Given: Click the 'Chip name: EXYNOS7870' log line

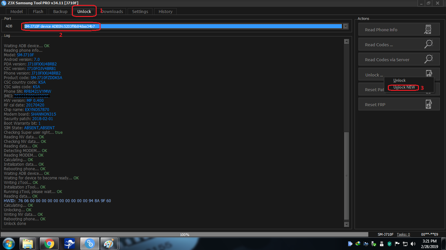Looking at the screenshot, I should 26,110.
